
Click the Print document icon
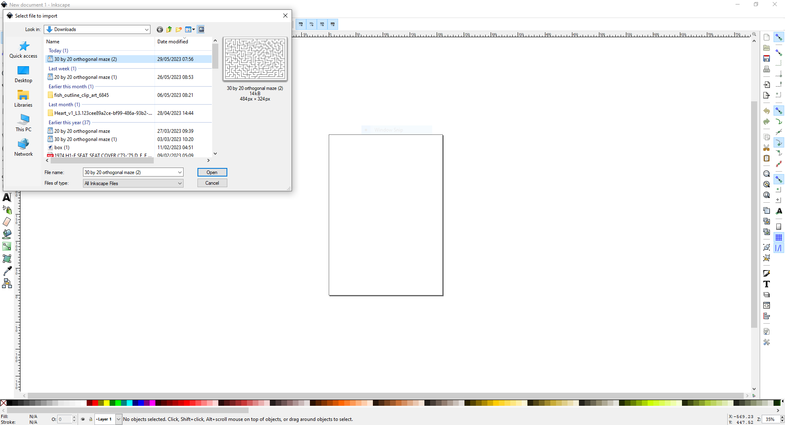767,69
